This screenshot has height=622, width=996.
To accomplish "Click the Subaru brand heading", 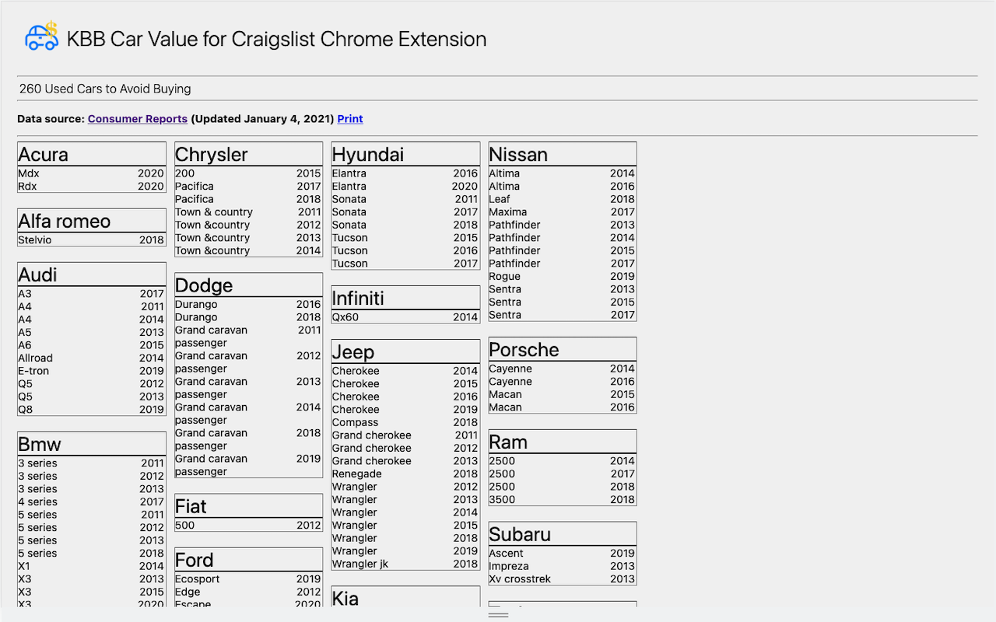I will point(563,534).
